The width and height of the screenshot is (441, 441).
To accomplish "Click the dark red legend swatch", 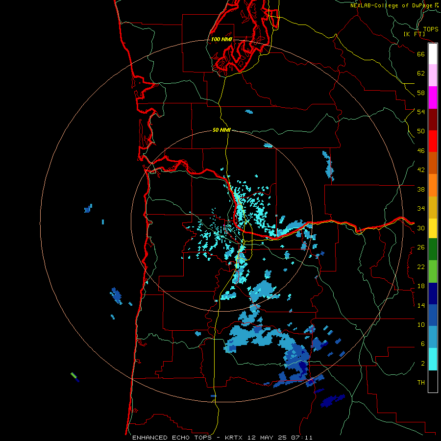I will click(x=433, y=119).
